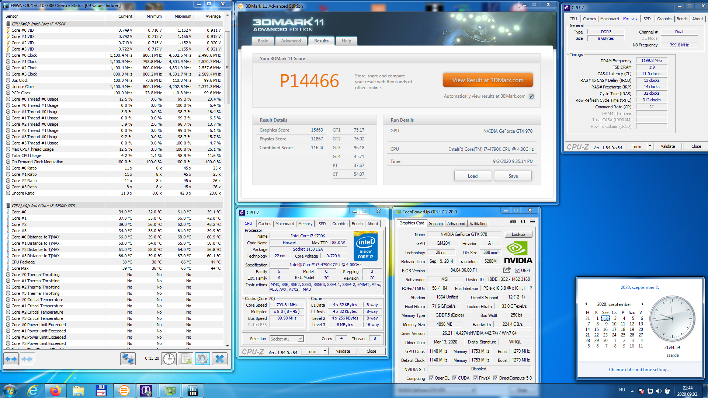Open Windows Explorer folder taskbar icon

tap(79, 391)
